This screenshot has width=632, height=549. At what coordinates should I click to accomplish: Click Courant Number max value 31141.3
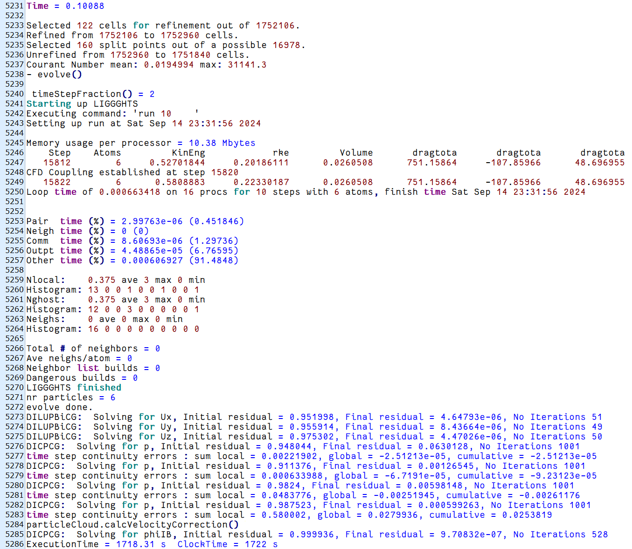click(247, 65)
